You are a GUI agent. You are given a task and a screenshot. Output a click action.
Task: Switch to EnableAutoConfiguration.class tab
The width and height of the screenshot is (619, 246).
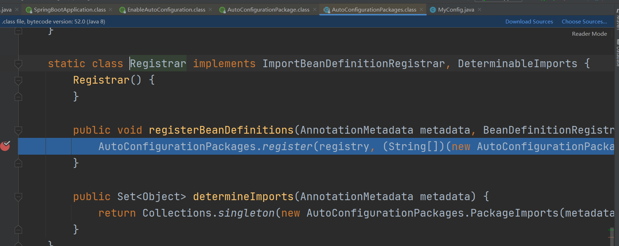click(x=166, y=10)
